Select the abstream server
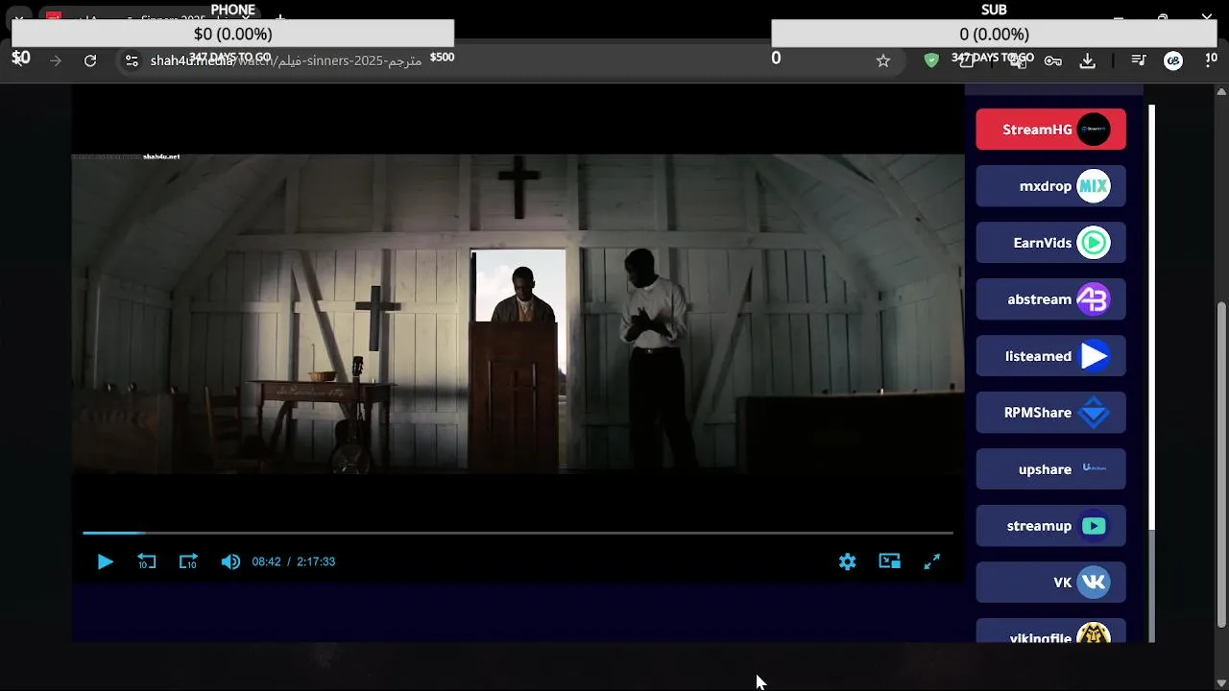 coord(1050,299)
